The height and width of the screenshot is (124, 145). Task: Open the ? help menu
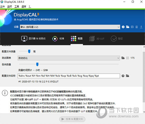point(30,7)
